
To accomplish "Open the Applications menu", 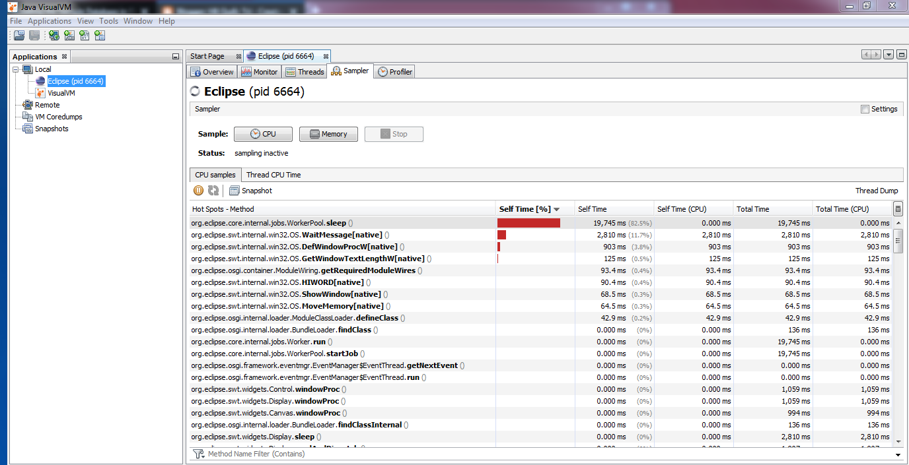I will (49, 20).
